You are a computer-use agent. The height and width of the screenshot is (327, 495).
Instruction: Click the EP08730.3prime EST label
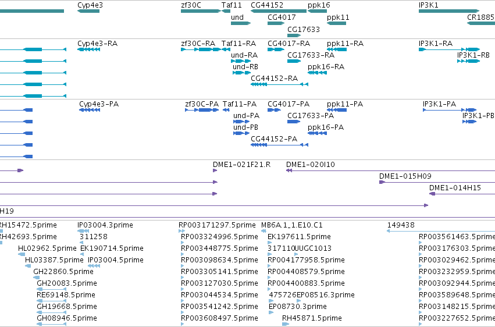click(x=298, y=307)
